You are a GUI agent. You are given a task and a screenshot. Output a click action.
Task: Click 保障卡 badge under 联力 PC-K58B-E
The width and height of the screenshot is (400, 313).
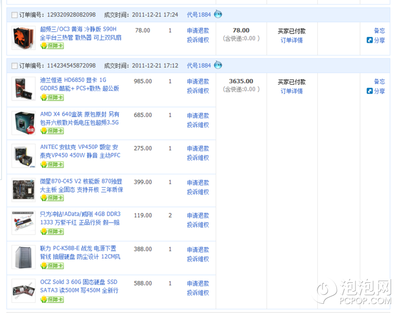[x=52, y=266]
